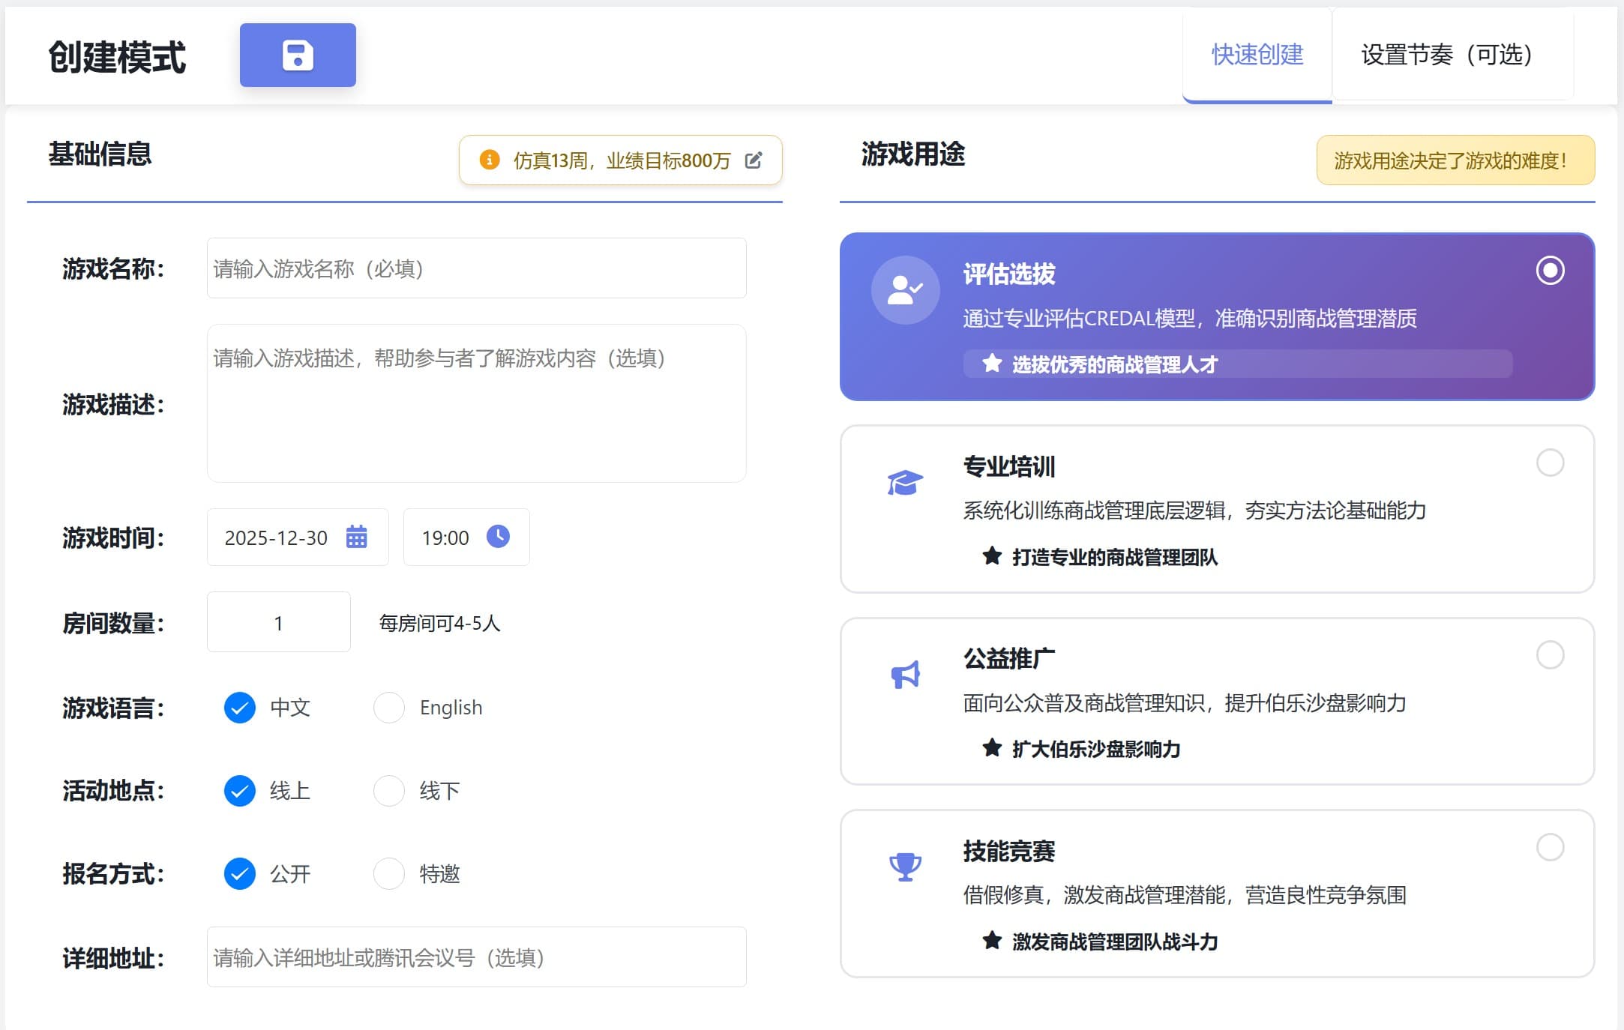
Task: Click the megaphone icon on 公益推广 card
Action: [x=904, y=674]
